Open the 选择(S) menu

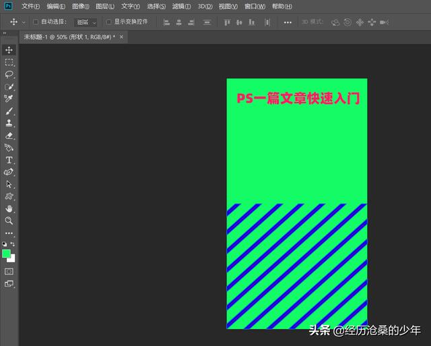(x=156, y=6)
